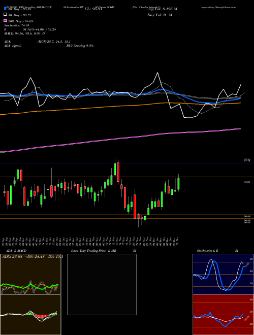The width and height of the screenshot is (254, 335).
Task: Click the 'ADX & MACD' panel title
Action: coord(16,251)
